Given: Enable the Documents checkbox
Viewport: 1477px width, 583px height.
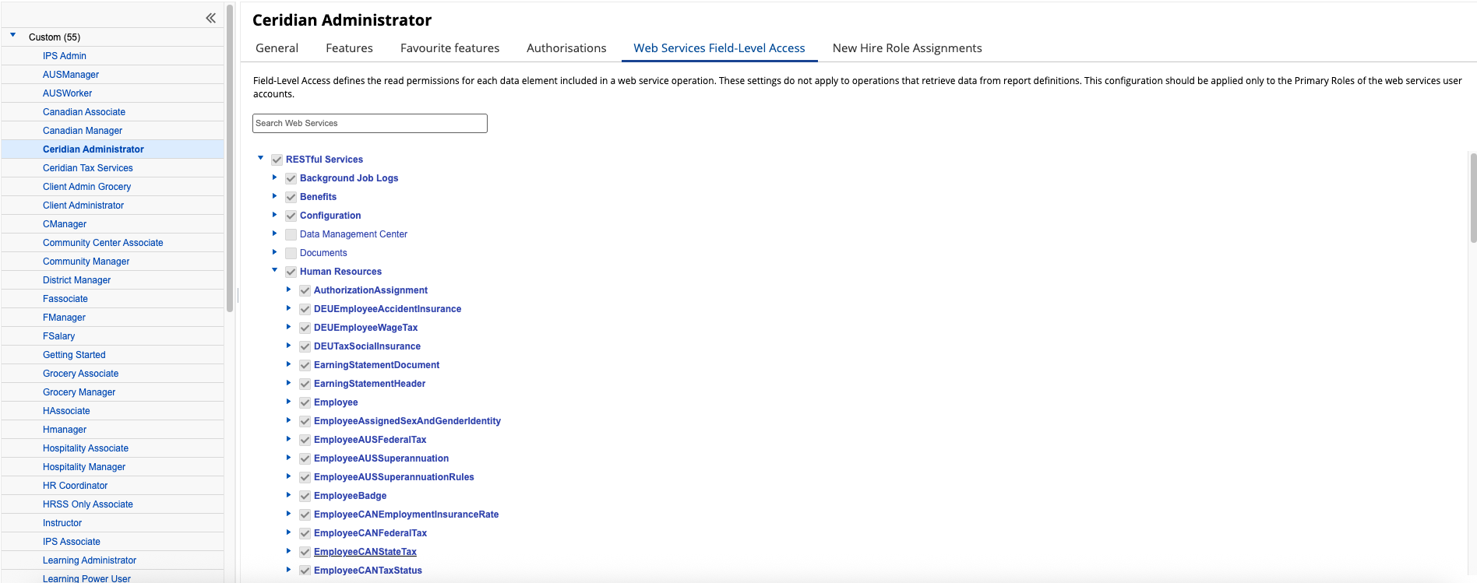Looking at the screenshot, I should [291, 253].
